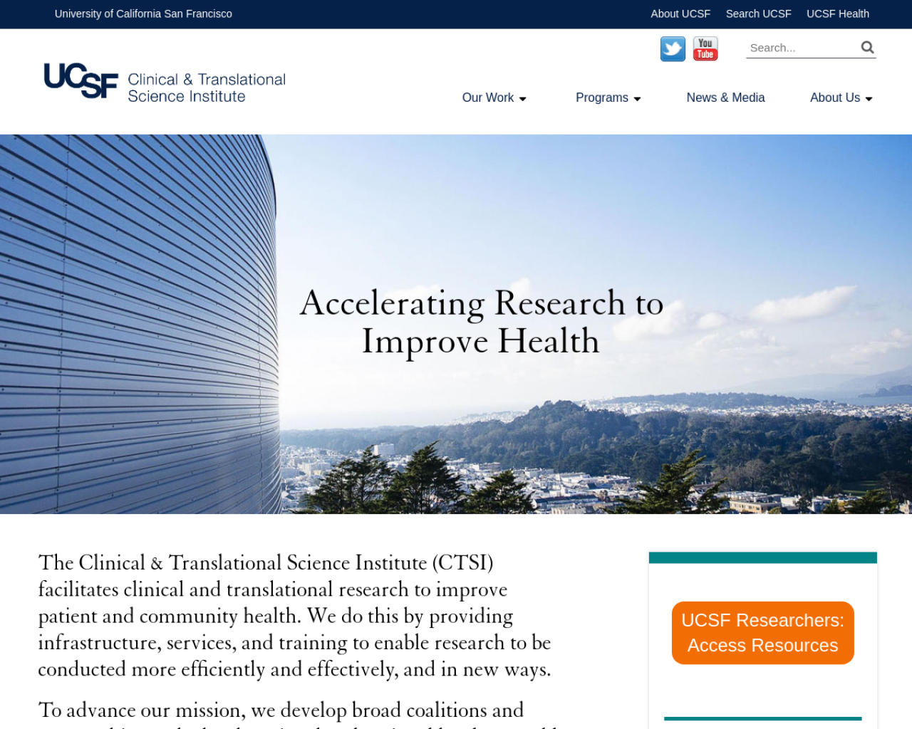This screenshot has height=729, width=912.
Task: Click the search magnifier icon
Action: click(x=867, y=47)
